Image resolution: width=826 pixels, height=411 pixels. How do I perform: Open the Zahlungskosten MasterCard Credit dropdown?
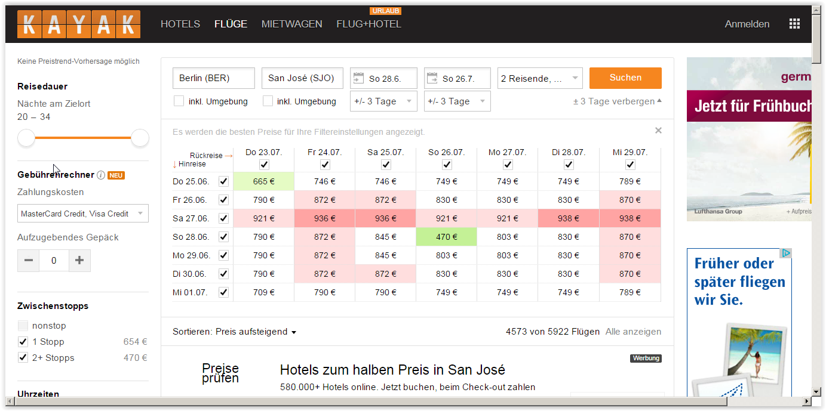pyautogui.click(x=83, y=214)
